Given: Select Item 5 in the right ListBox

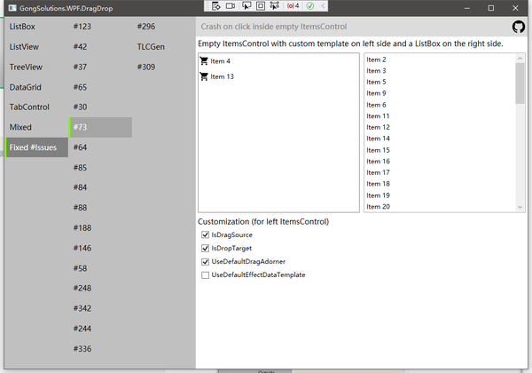Looking at the screenshot, I should pyautogui.click(x=440, y=83).
